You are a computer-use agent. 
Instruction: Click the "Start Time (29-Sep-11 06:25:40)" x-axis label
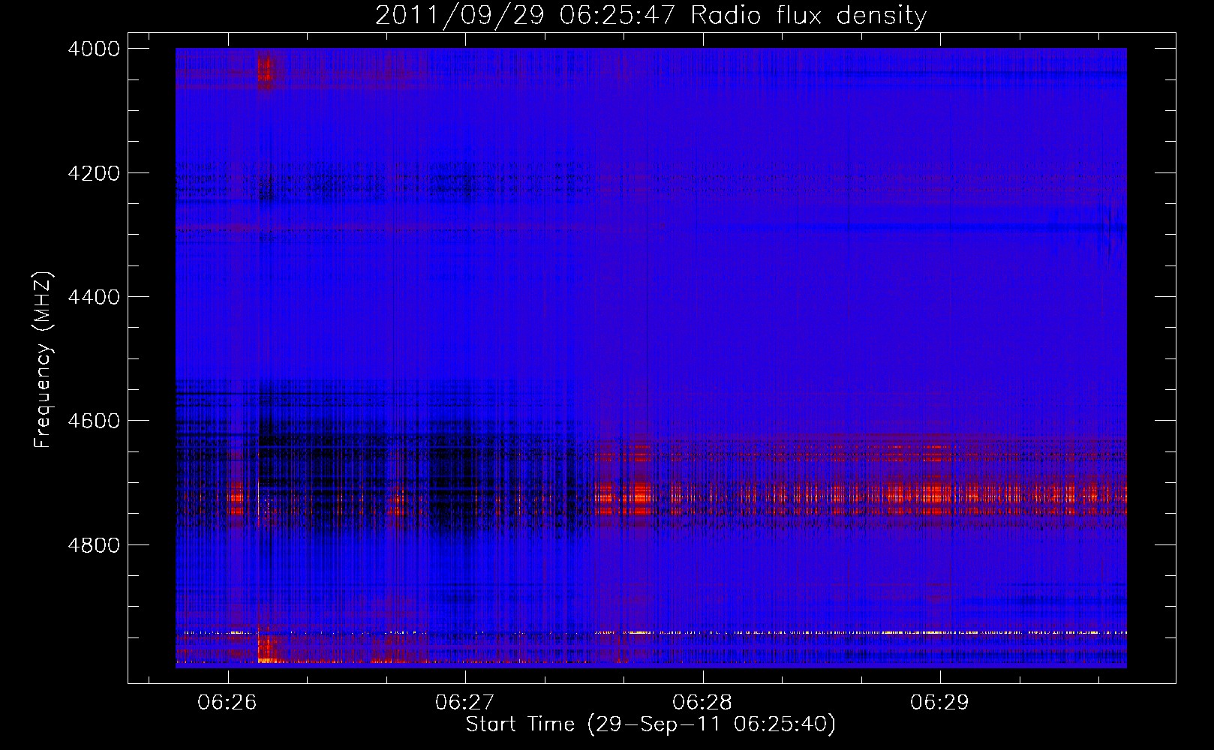click(651, 724)
